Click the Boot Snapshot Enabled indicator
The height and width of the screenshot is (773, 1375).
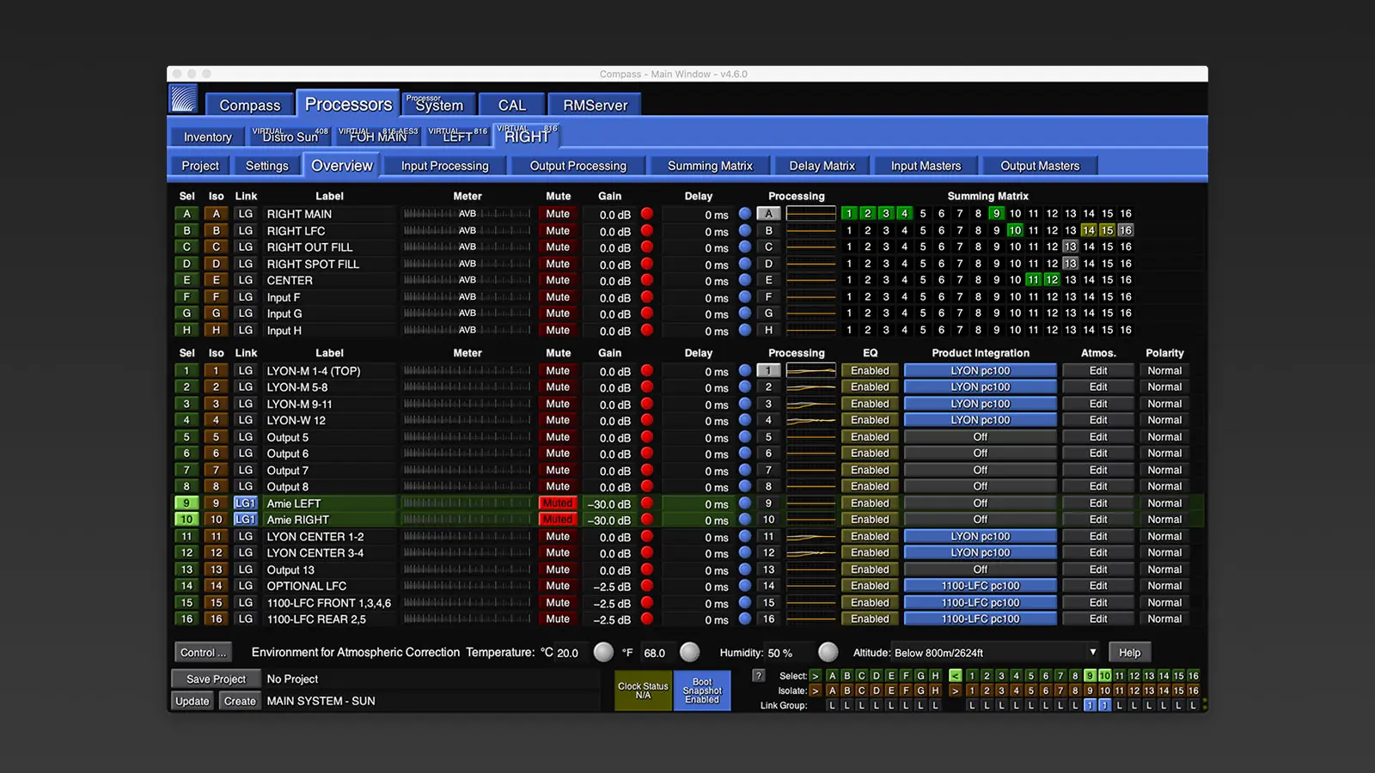pyautogui.click(x=702, y=691)
